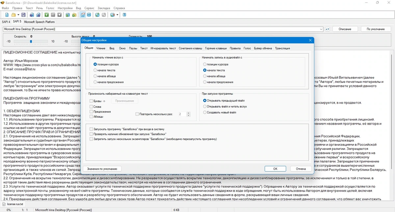Enable the Предложения checkbox
Viewport: 395px width, 212px height.
91,112
